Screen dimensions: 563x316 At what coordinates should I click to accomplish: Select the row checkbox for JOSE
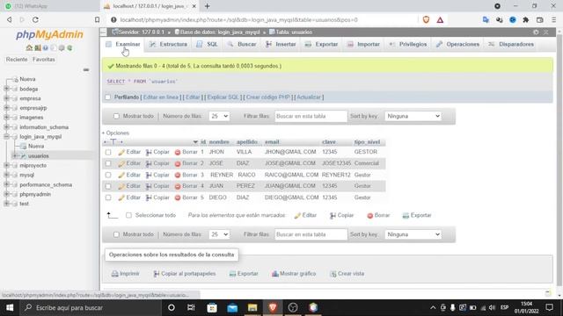point(108,163)
